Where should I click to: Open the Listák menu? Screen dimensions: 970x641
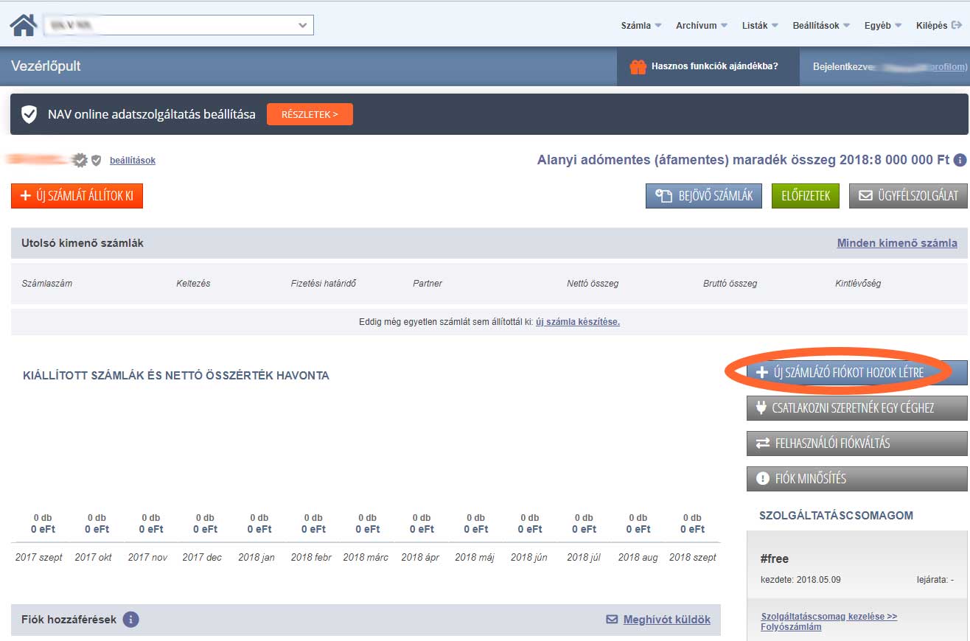pyautogui.click(x=759, y=25)
